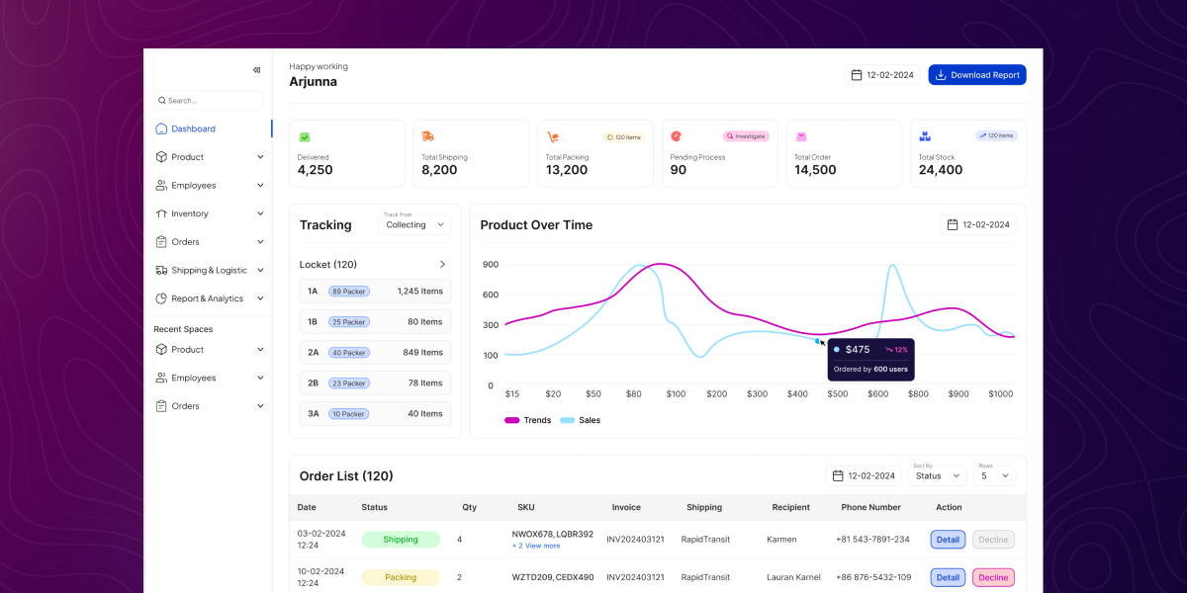Click the Total Shipping truck icon
Image resolution: width=1187 pixels, height=593 pixels.
(426, 137)
